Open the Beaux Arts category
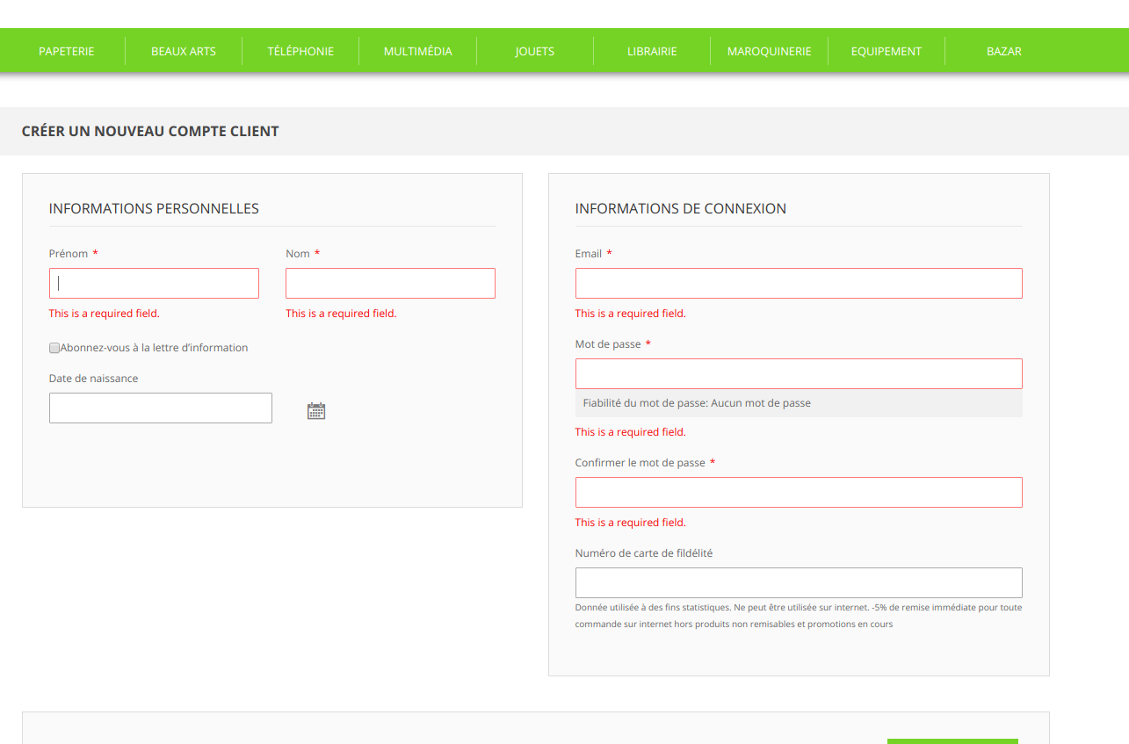Image resolution: width=1129 pixels, height=744 pixels. pos(184,51)
